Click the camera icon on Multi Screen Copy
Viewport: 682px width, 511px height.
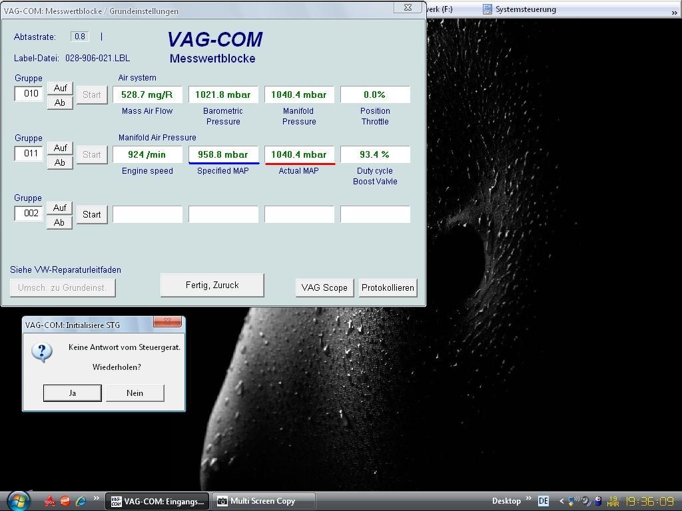pos(222,501)
